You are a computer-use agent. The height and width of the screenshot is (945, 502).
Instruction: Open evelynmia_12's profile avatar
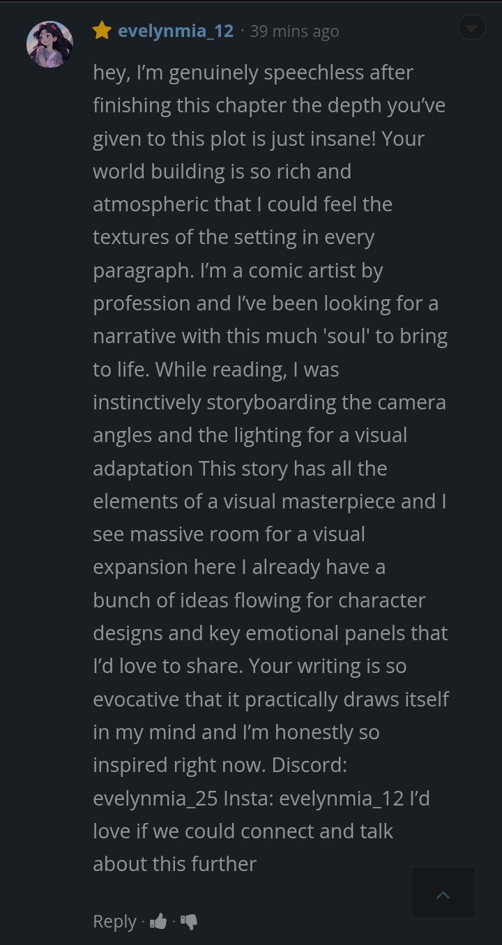[50, 44]
